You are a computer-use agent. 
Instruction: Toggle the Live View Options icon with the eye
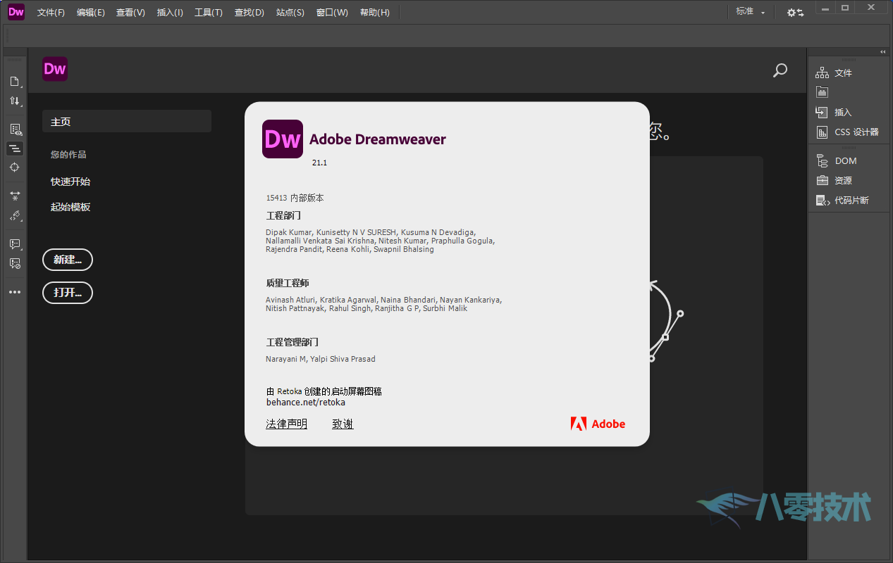click(x=15, y=129)
